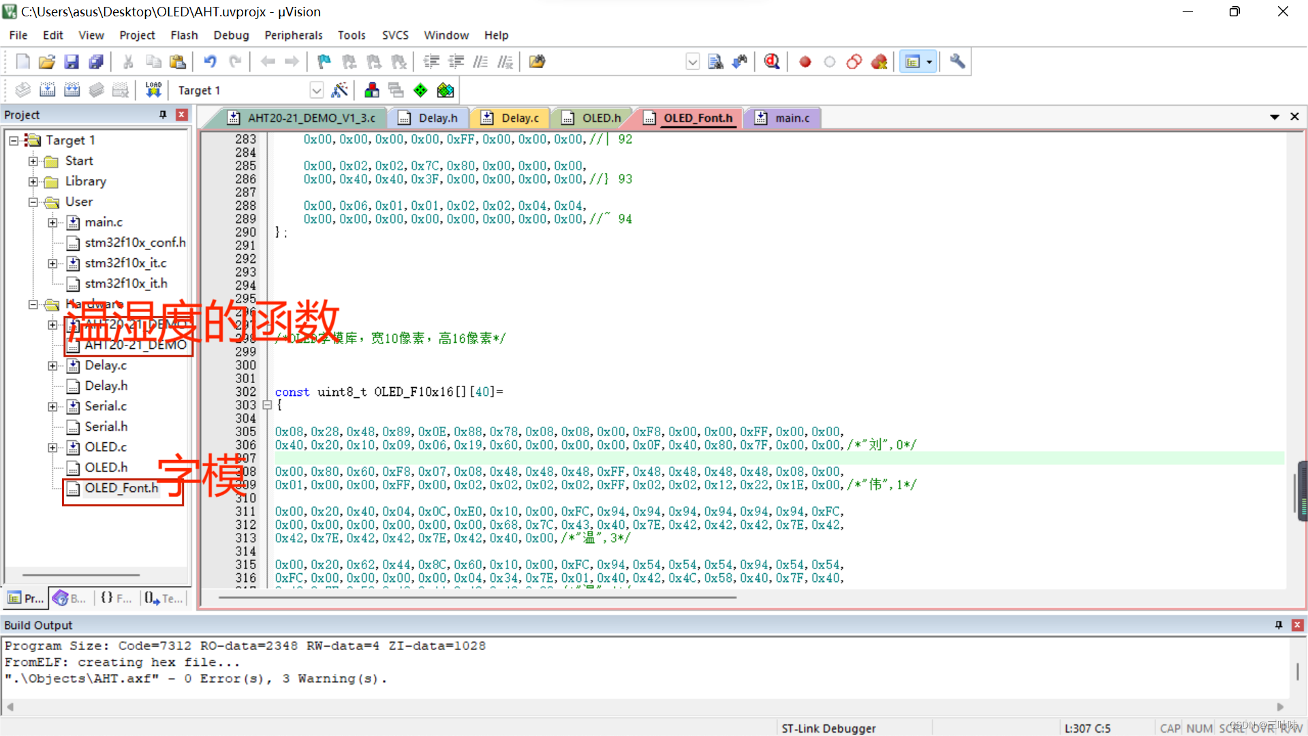Close the active editor tab
This screenshot has width=1308, height=736.
point(1294,117)
